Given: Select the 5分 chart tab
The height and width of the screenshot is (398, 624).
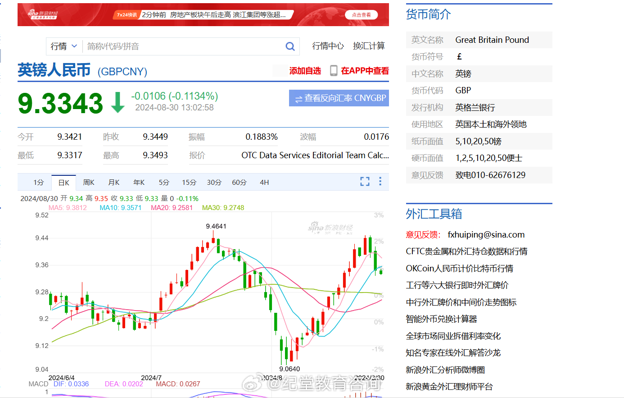Looking at the screenshot, I should coord(164,182).
